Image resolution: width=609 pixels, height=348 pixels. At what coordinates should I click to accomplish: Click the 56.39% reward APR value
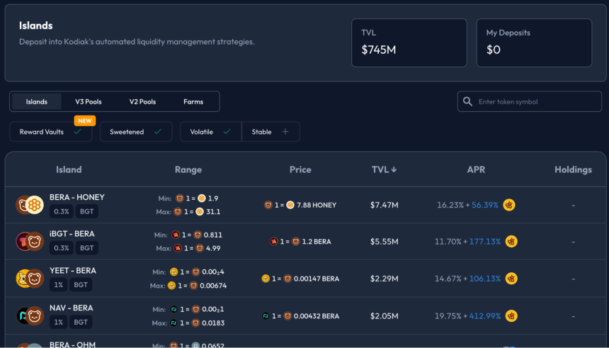[x=484, y=205]
